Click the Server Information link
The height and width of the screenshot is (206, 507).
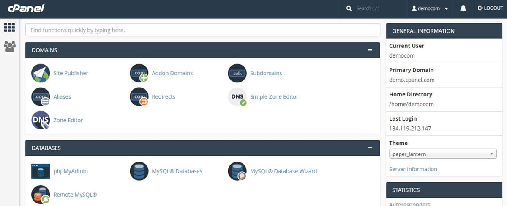413,169
